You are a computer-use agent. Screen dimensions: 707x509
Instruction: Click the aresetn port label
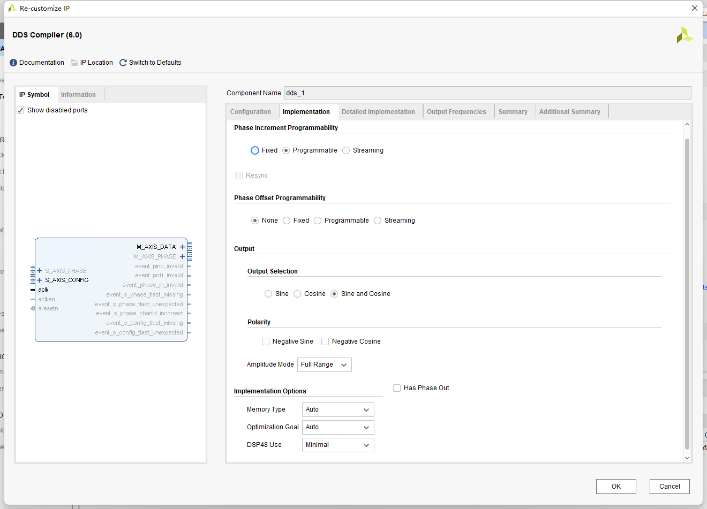[x=48, y=308]
